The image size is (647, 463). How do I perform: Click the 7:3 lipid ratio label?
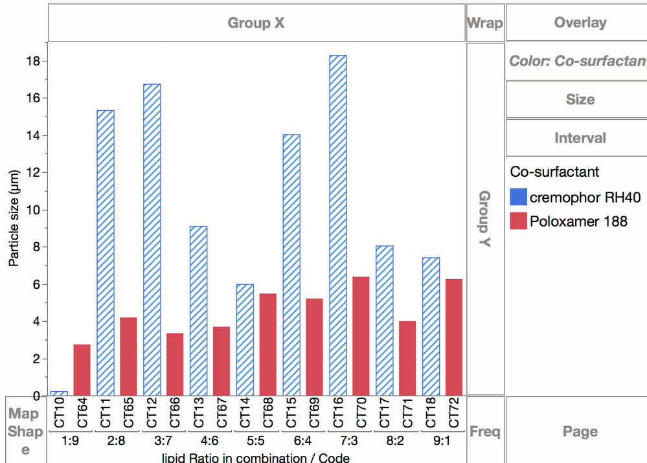pos(349,441)
